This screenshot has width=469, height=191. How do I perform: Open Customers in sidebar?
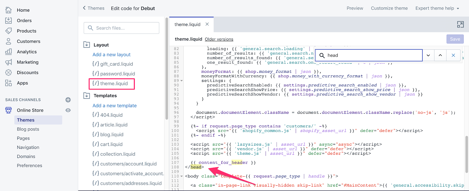(x=28, y=41)
